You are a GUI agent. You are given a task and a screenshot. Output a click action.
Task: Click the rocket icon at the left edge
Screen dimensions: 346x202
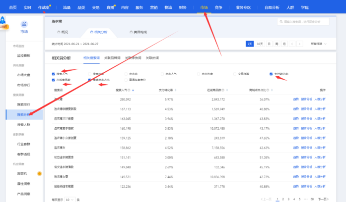tap(2, 20)
